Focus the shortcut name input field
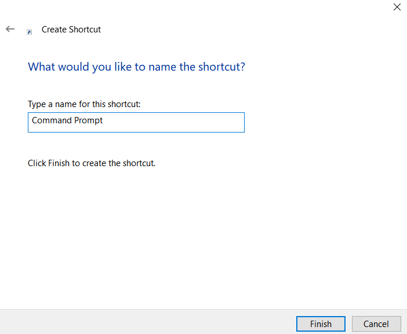Viewport: 407px width, 334px height. 136,122
